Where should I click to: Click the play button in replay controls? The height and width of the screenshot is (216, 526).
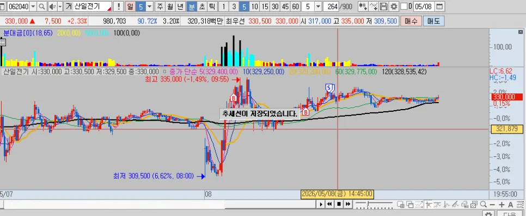(321, 204)
